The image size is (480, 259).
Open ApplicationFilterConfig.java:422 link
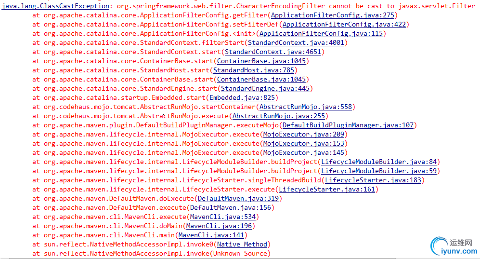(x=344, y=24)
